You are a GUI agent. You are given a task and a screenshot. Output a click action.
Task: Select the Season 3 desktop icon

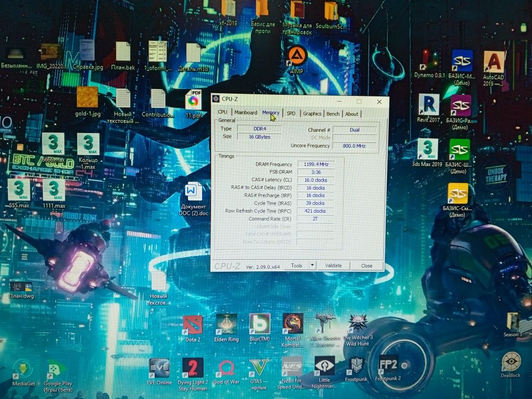tap(513, 325)
